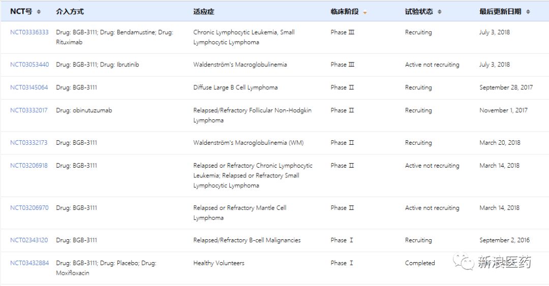Open trial NCT03332017 link

[x=28, y=110]
